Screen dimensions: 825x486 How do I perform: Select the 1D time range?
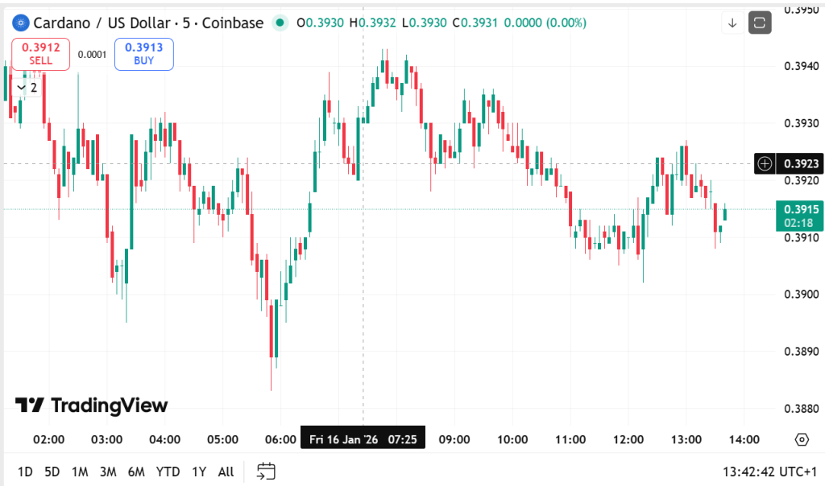(25, 472)
